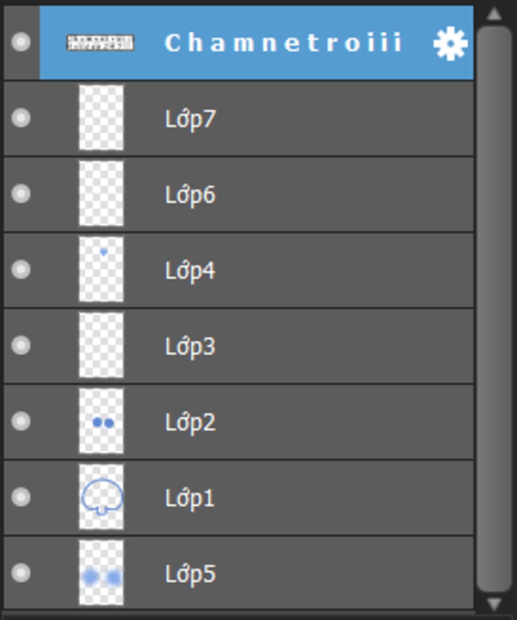Click Lớp2 thumbnail with two dots
Screen dimensions: 517x620
(101, 421)
